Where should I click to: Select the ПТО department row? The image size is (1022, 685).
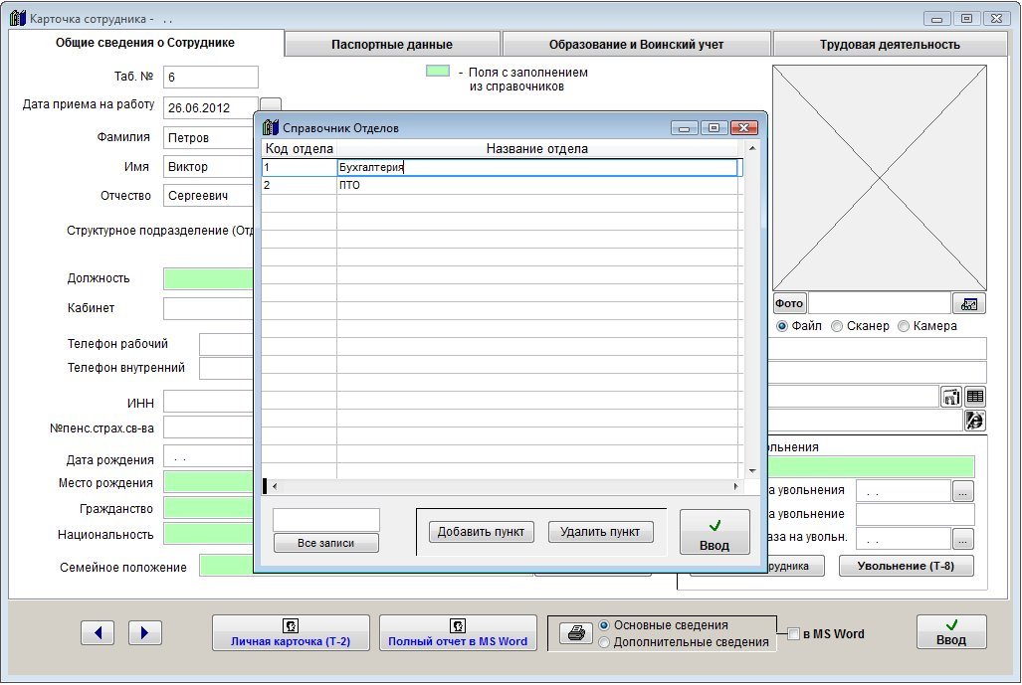502,186
